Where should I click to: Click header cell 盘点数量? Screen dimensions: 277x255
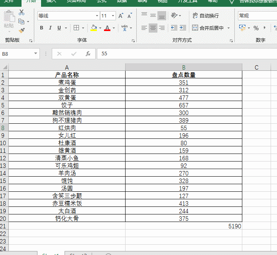[184, 75]
